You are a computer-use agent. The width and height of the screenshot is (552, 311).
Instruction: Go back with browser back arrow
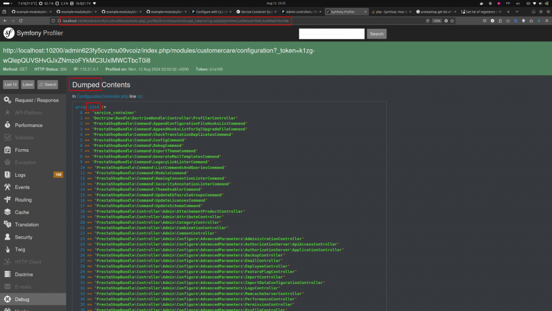click(x=5, y=21)
